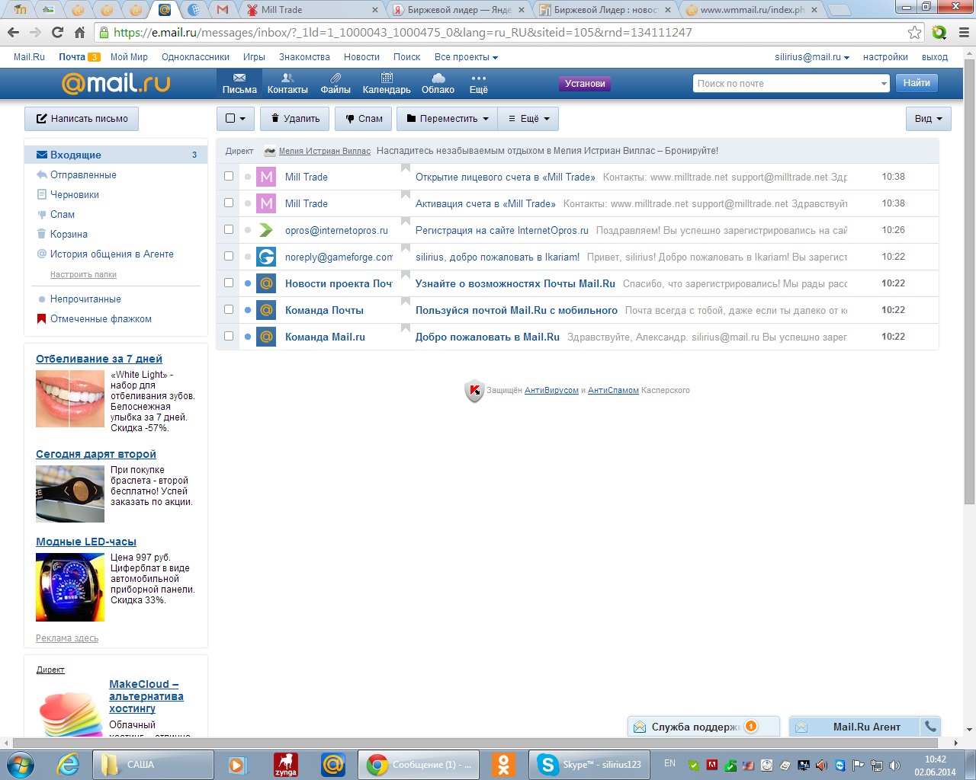
Task: Click the Gameforge sender avatar
Action: click(x=266, y=257)
